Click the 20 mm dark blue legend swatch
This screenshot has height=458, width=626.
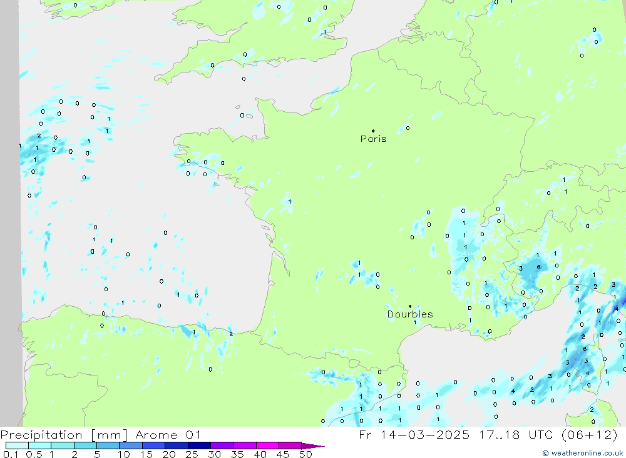pyautogui.click(x=176, y=446)
